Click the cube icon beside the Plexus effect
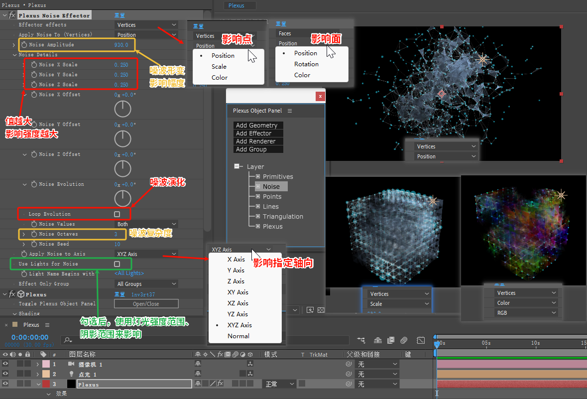Screen dimensions: 587x399 point(21,294)
